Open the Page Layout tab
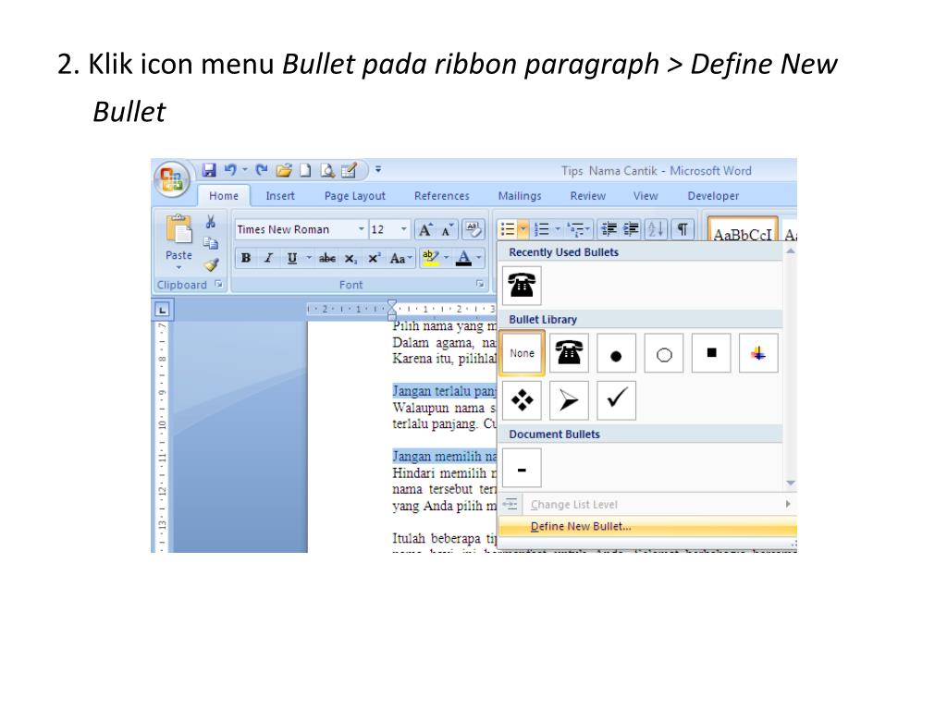Viewport: 947px width, 710px height. point(354,196)
